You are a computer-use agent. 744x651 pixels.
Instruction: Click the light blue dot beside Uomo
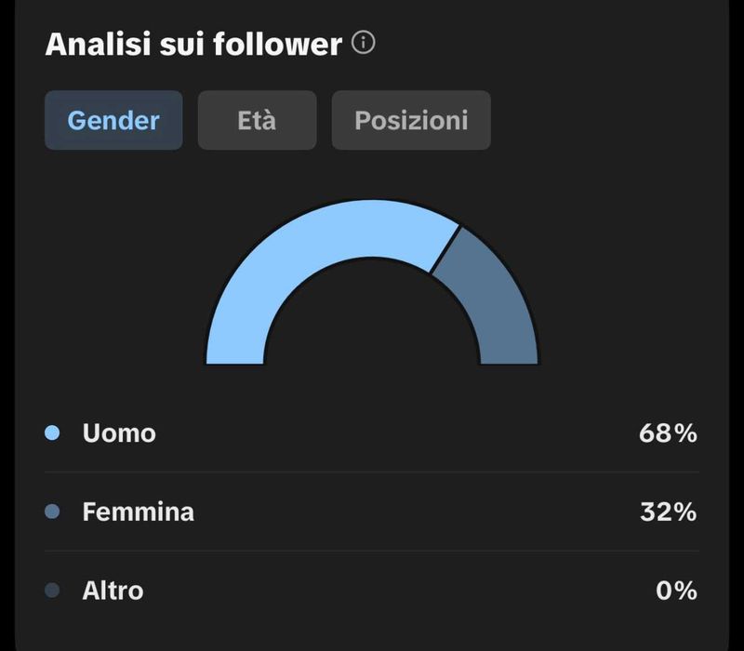coord(53,432)
